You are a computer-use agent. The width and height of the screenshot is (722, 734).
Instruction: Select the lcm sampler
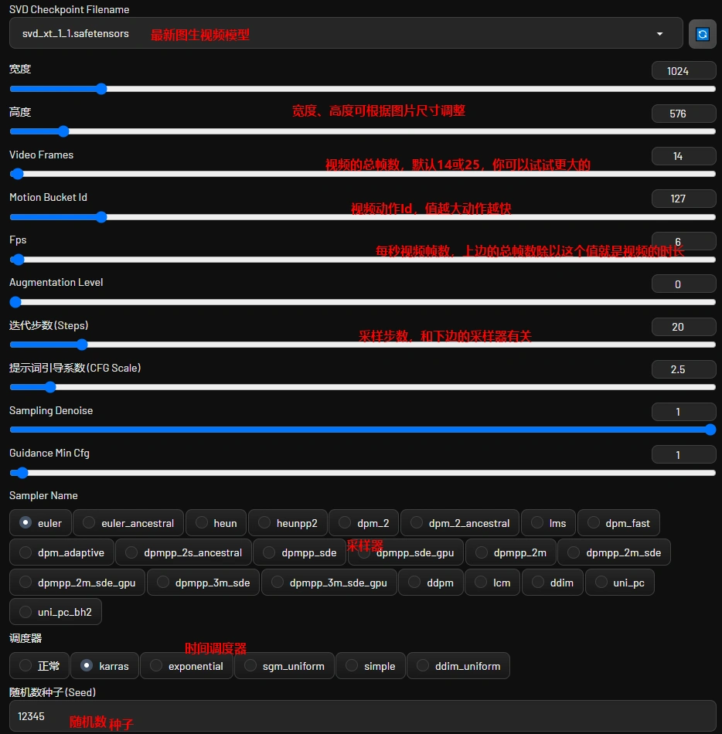492,582
